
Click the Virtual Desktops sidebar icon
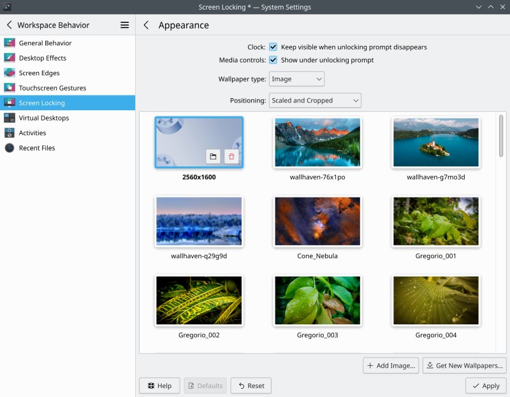[10, 118]
